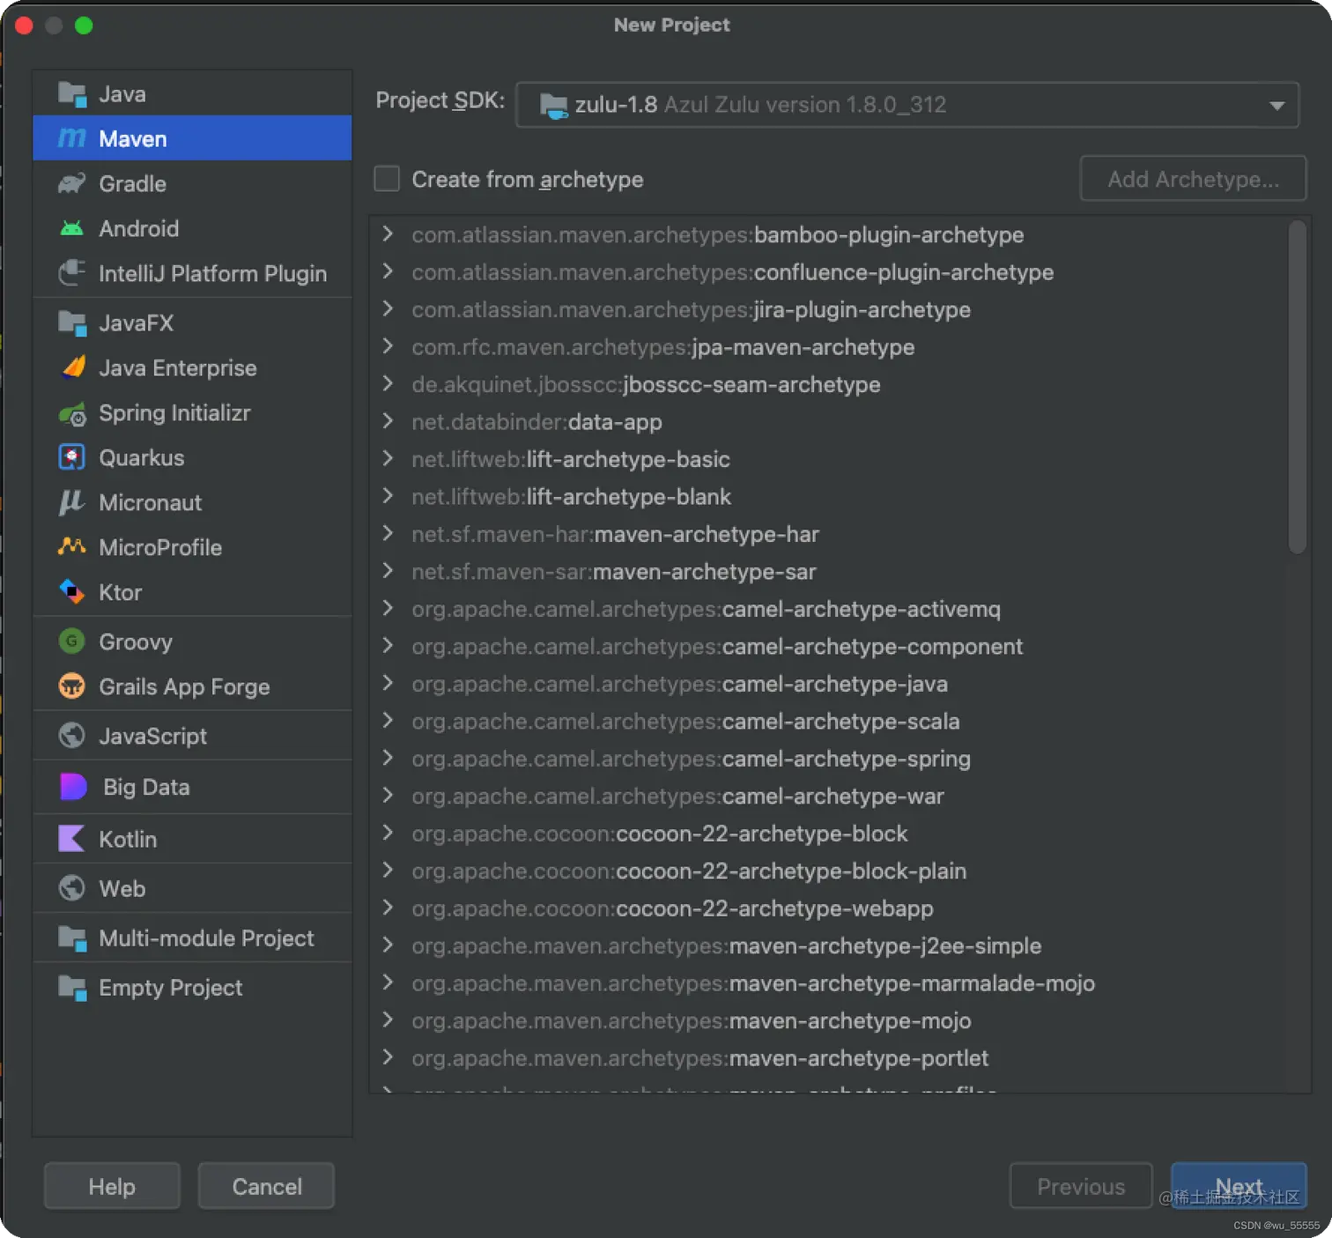
Task: Click the Next button
Action: click(x=1239, y=1186)
